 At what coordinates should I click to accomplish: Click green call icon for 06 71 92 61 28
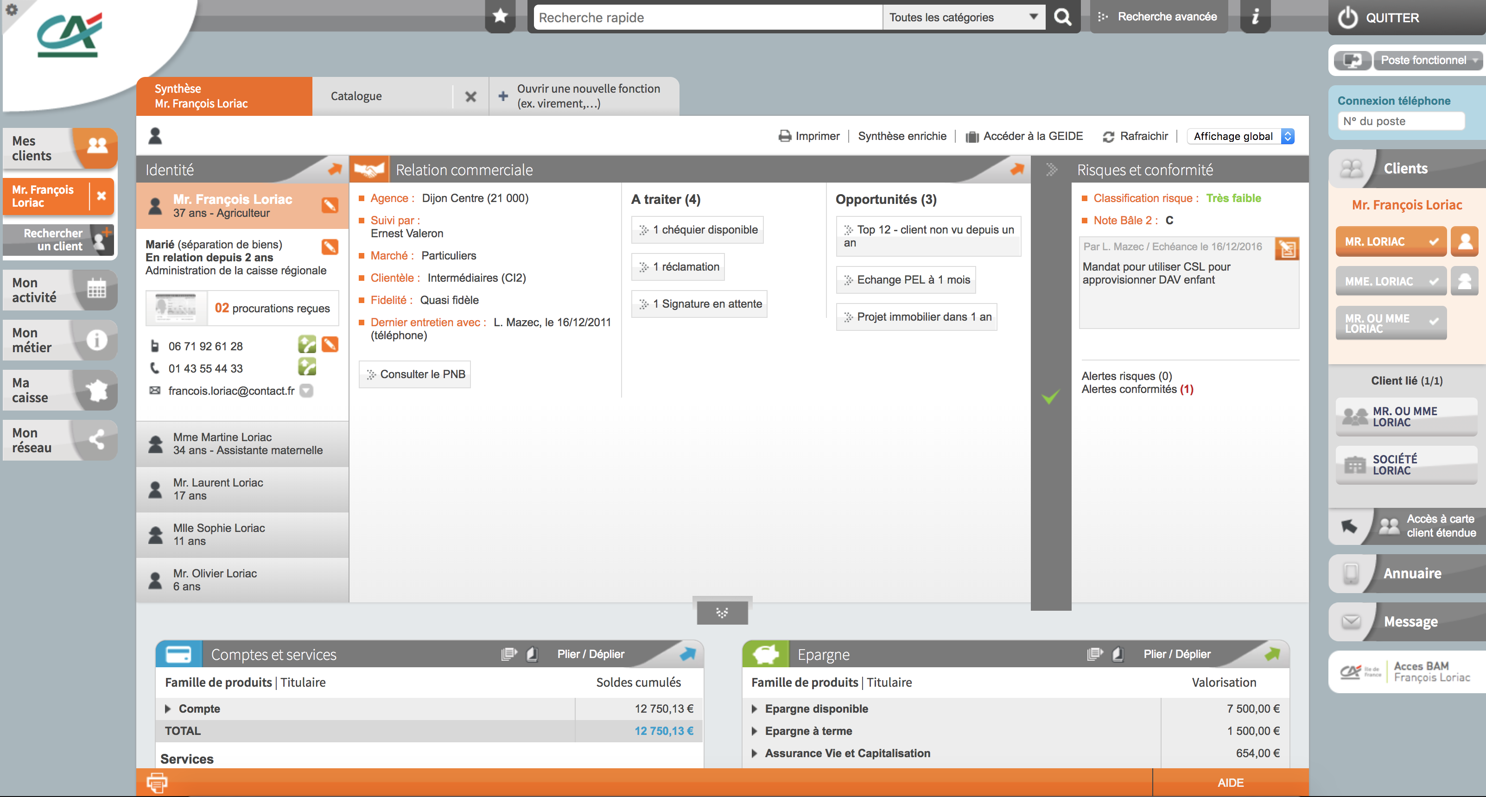(x=307, y=345)
